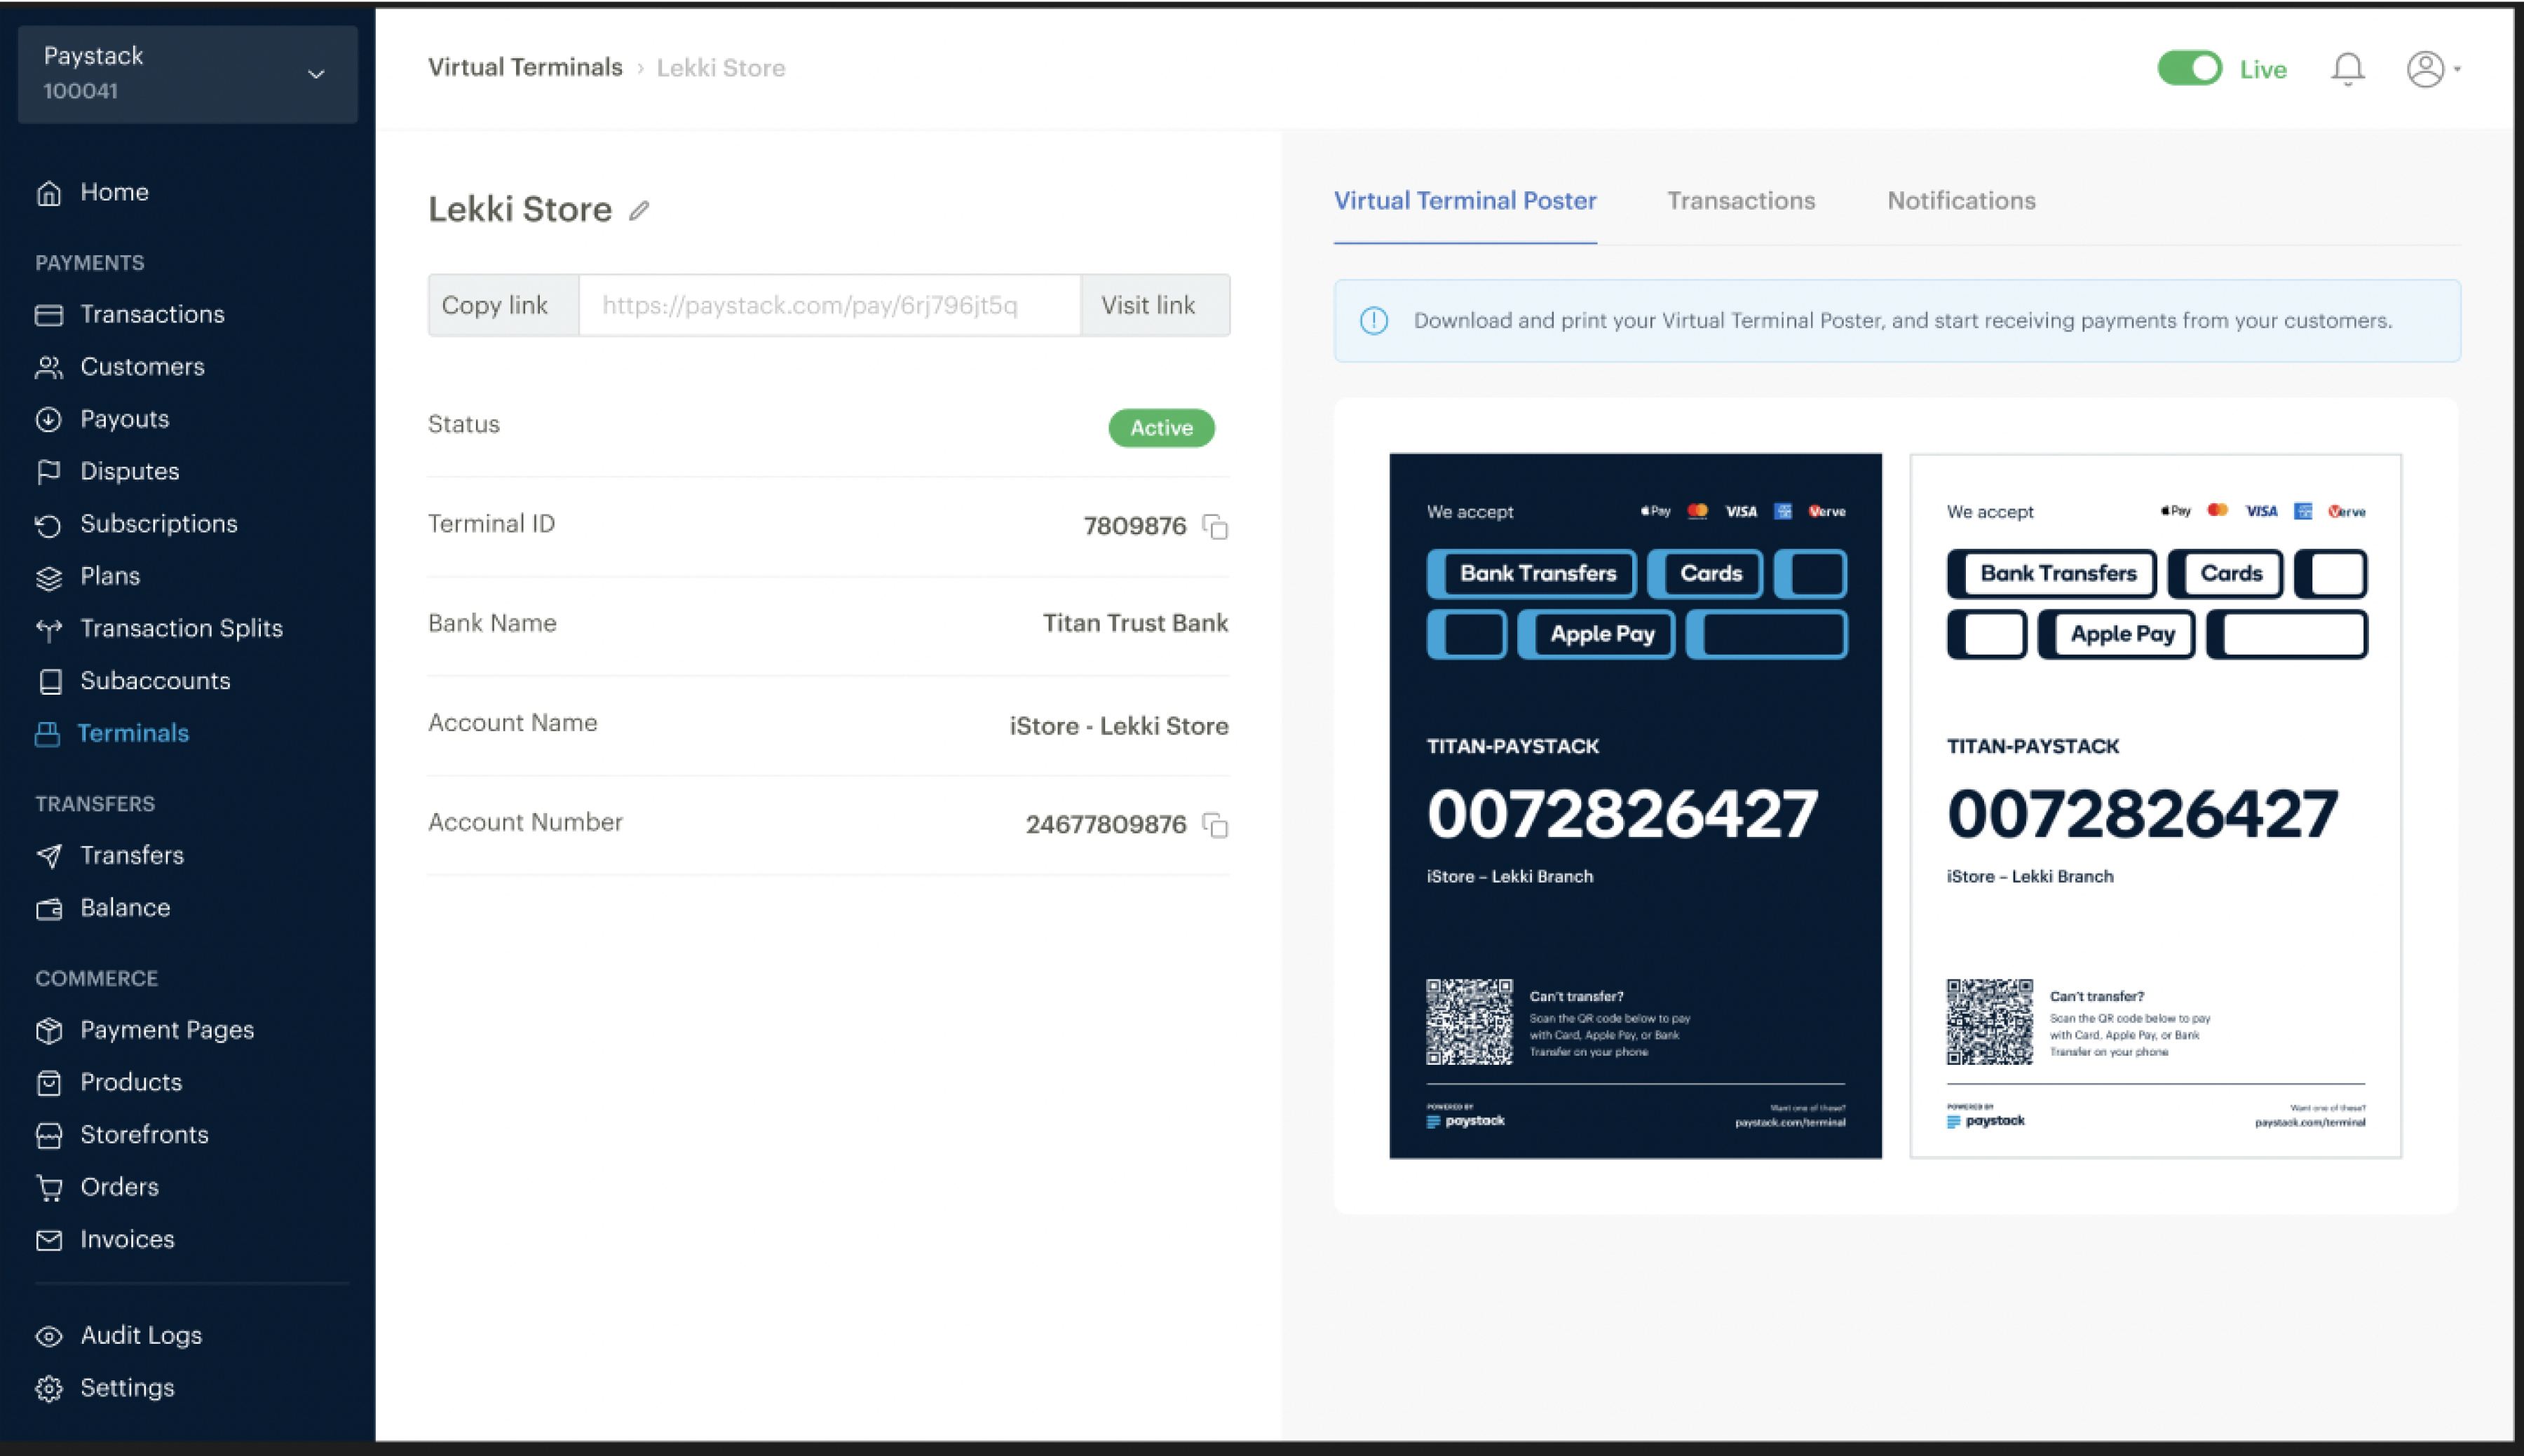2524x1456 pixels.
Task: Click the Terminals device icon
Action: tap(47, 734)
